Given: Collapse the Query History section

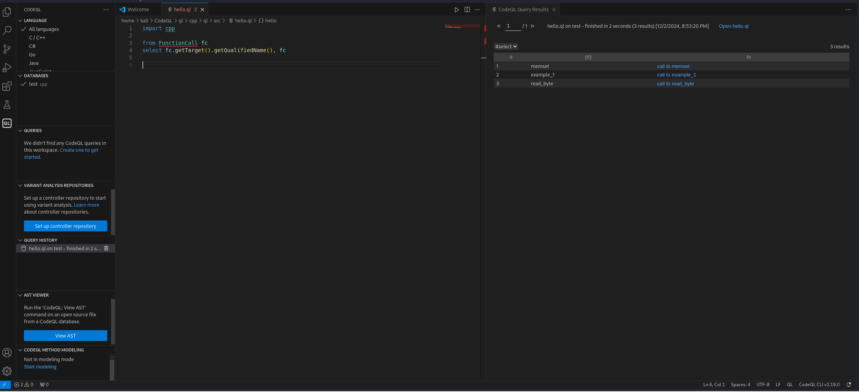Looking at the screenshot, I should pos(40,240).
